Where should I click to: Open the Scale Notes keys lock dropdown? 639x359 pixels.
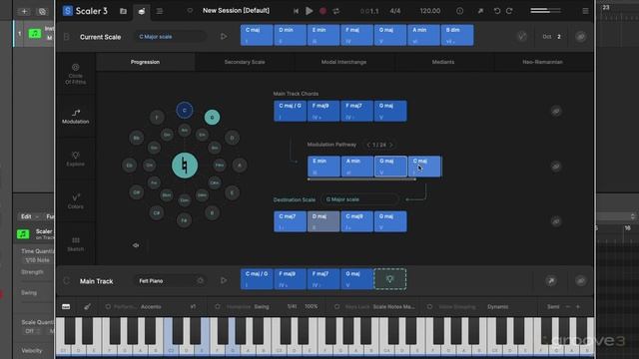(394, 306)
